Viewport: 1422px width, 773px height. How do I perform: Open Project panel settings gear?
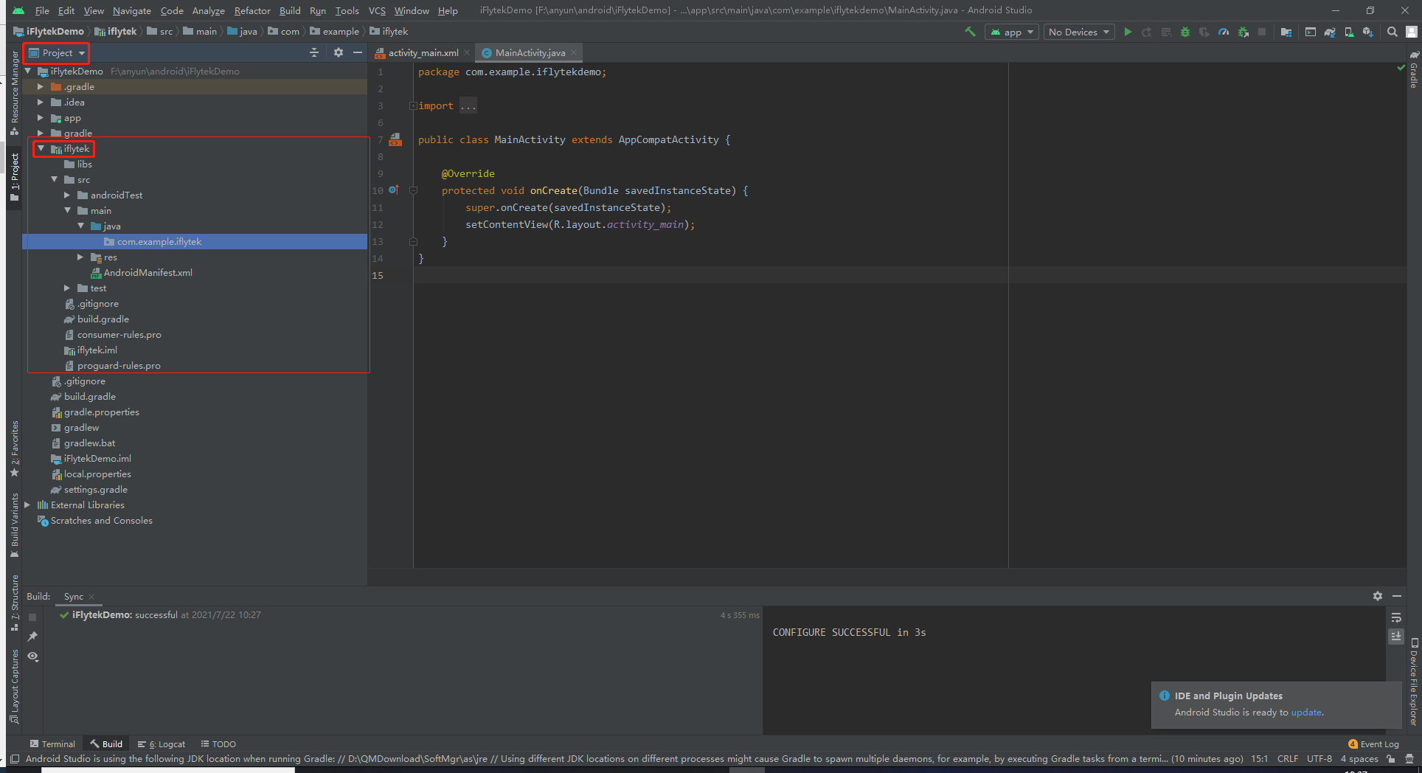(x=339, y=52)
